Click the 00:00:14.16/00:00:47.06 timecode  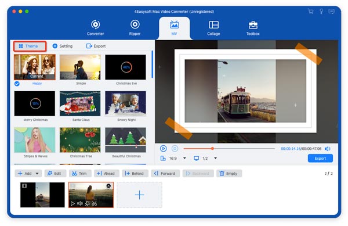(301, 149)
